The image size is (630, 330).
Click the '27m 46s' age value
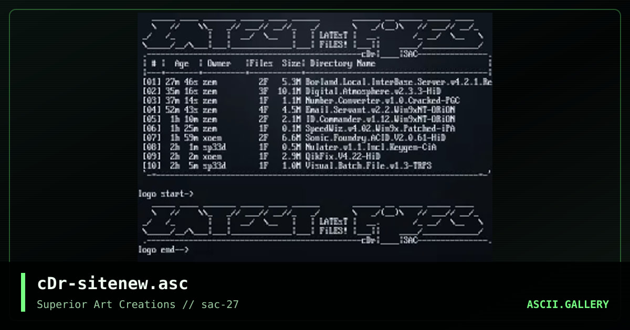tap(181, 82)
